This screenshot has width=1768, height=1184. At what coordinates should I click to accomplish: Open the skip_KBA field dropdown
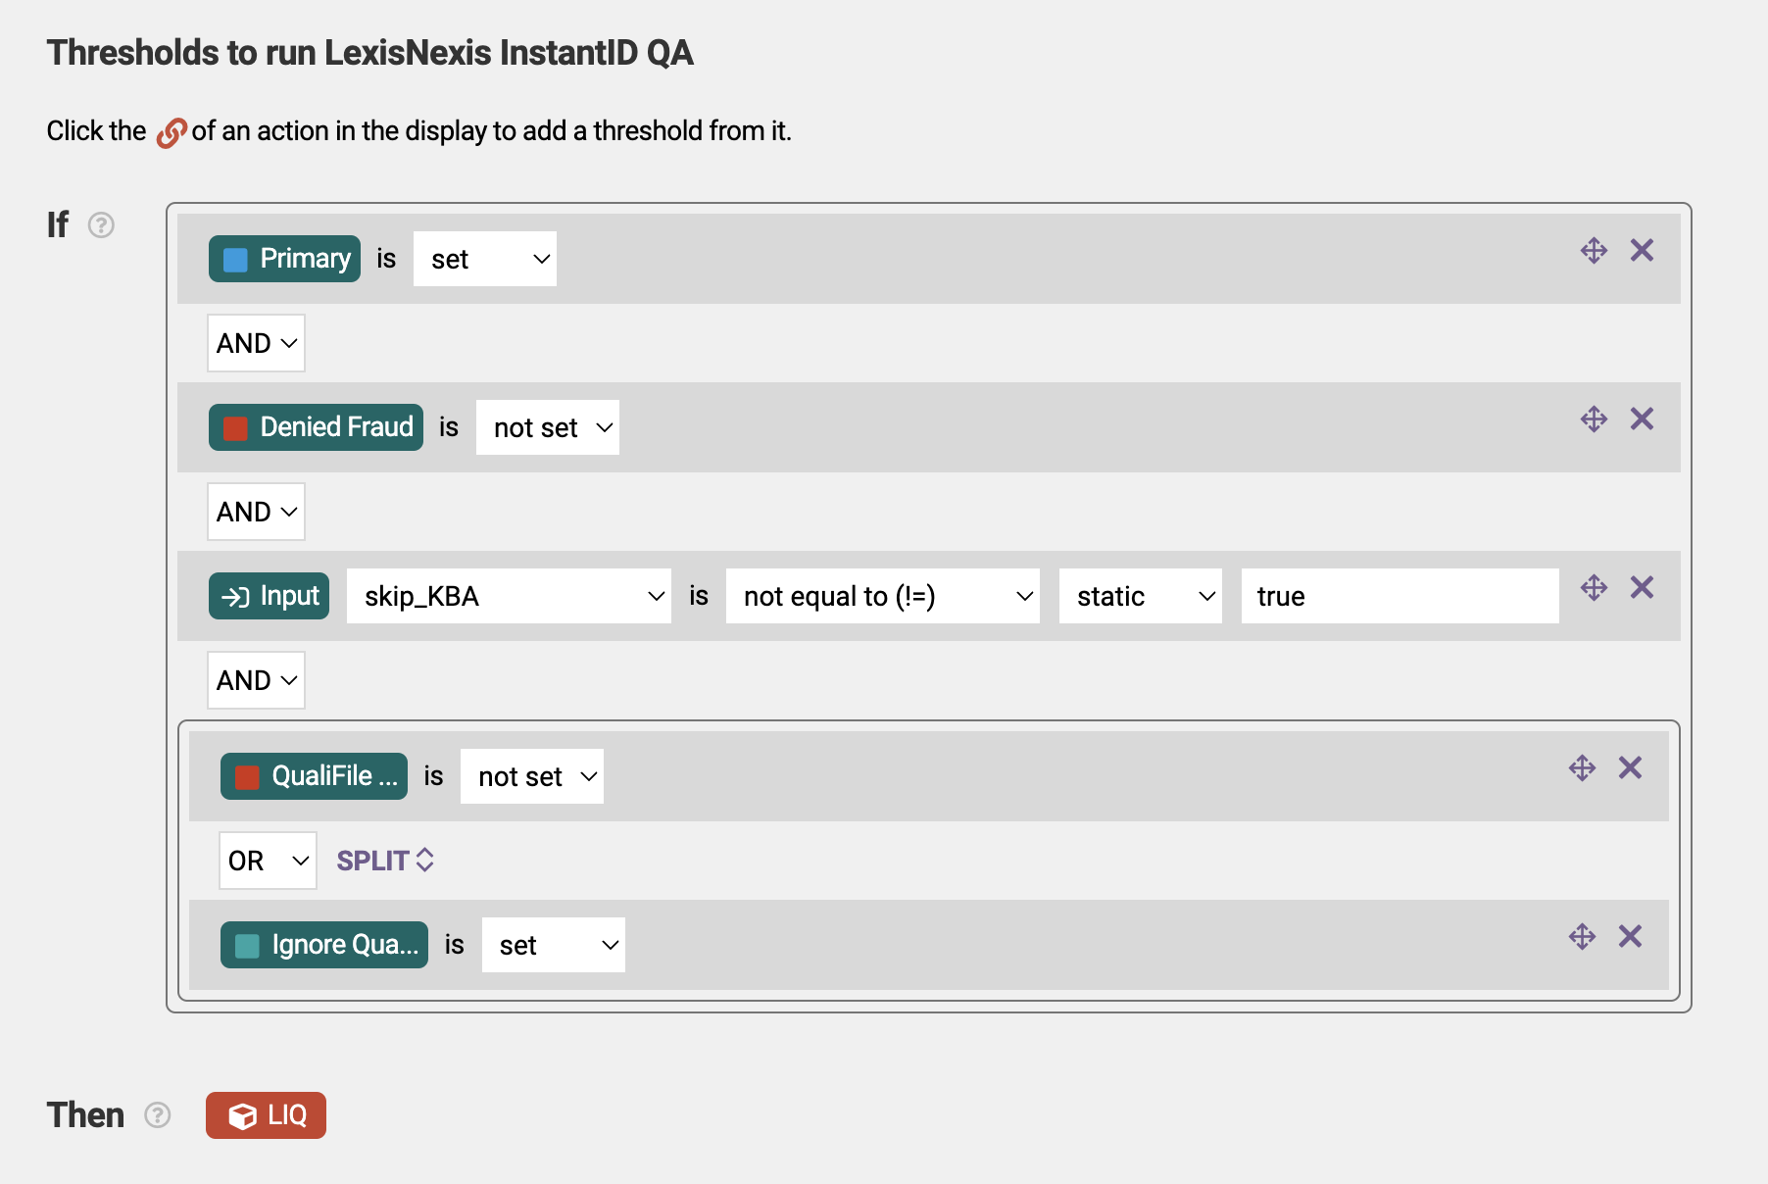tap(509, 596)
